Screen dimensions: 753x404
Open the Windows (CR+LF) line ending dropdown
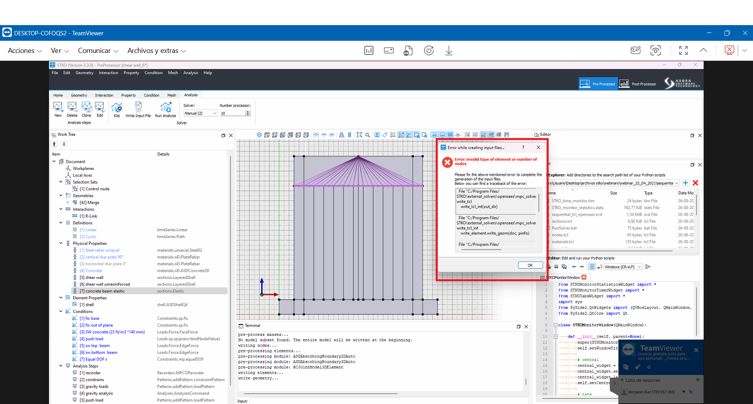tap(623, 267)
